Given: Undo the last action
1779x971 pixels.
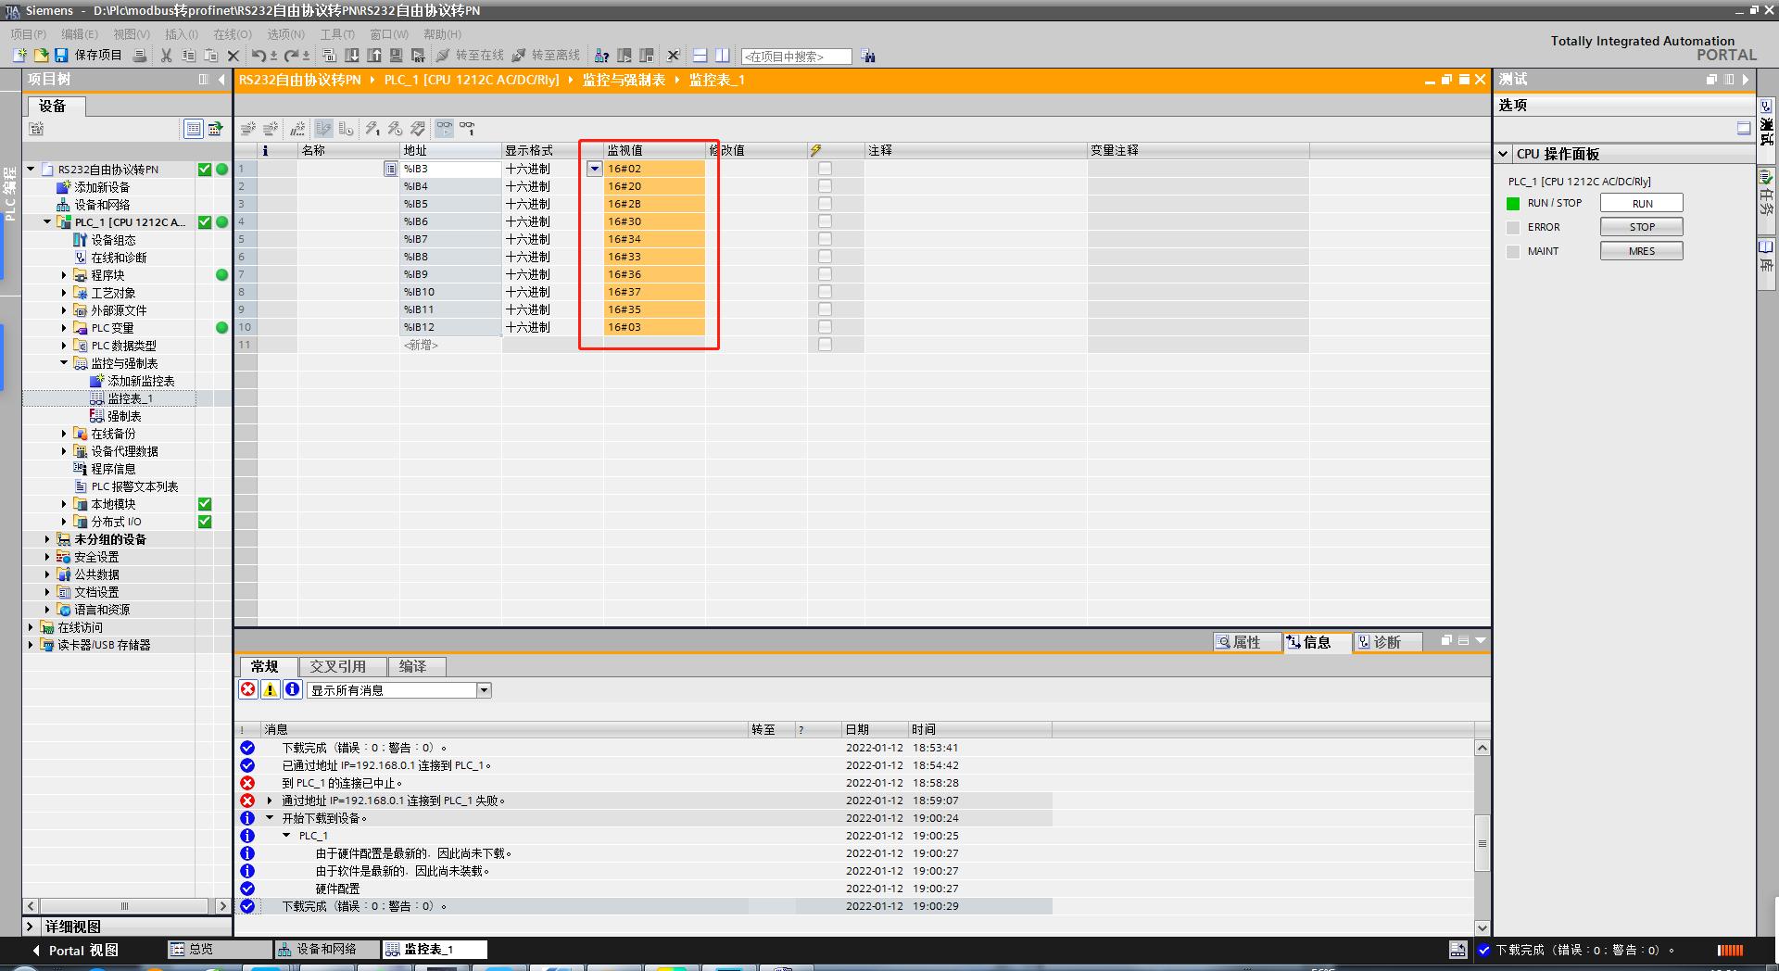Looking at the screenshot, I should click(259, 56).
